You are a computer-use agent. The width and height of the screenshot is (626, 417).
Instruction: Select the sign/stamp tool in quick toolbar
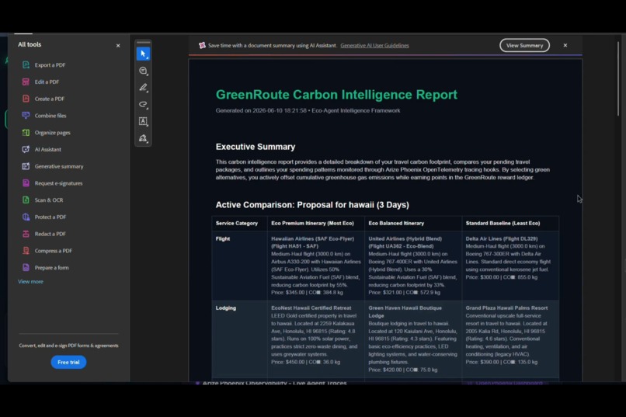(143, 138)
